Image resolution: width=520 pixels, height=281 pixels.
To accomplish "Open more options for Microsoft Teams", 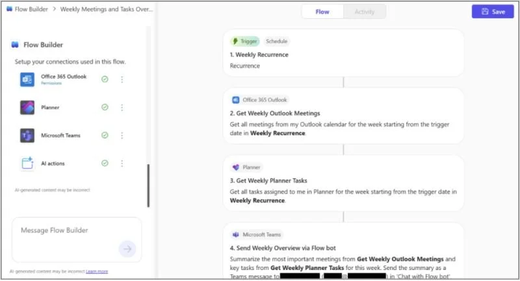I will tap(122, 136).
